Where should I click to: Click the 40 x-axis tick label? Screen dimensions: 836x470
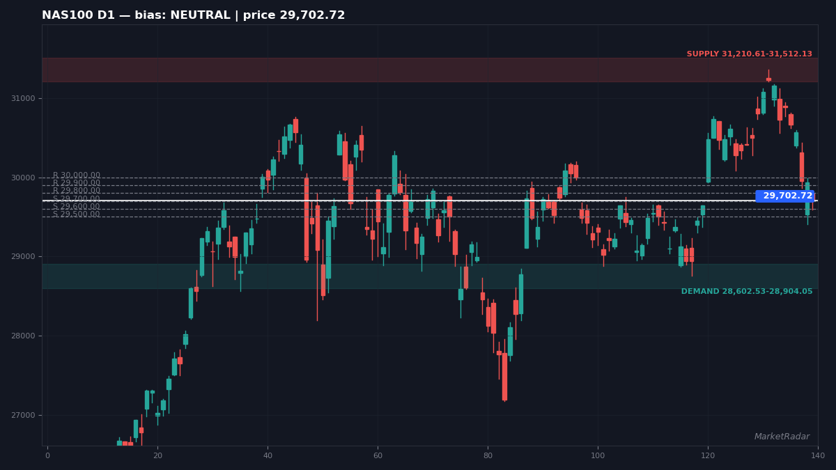(x=268, y=456)
